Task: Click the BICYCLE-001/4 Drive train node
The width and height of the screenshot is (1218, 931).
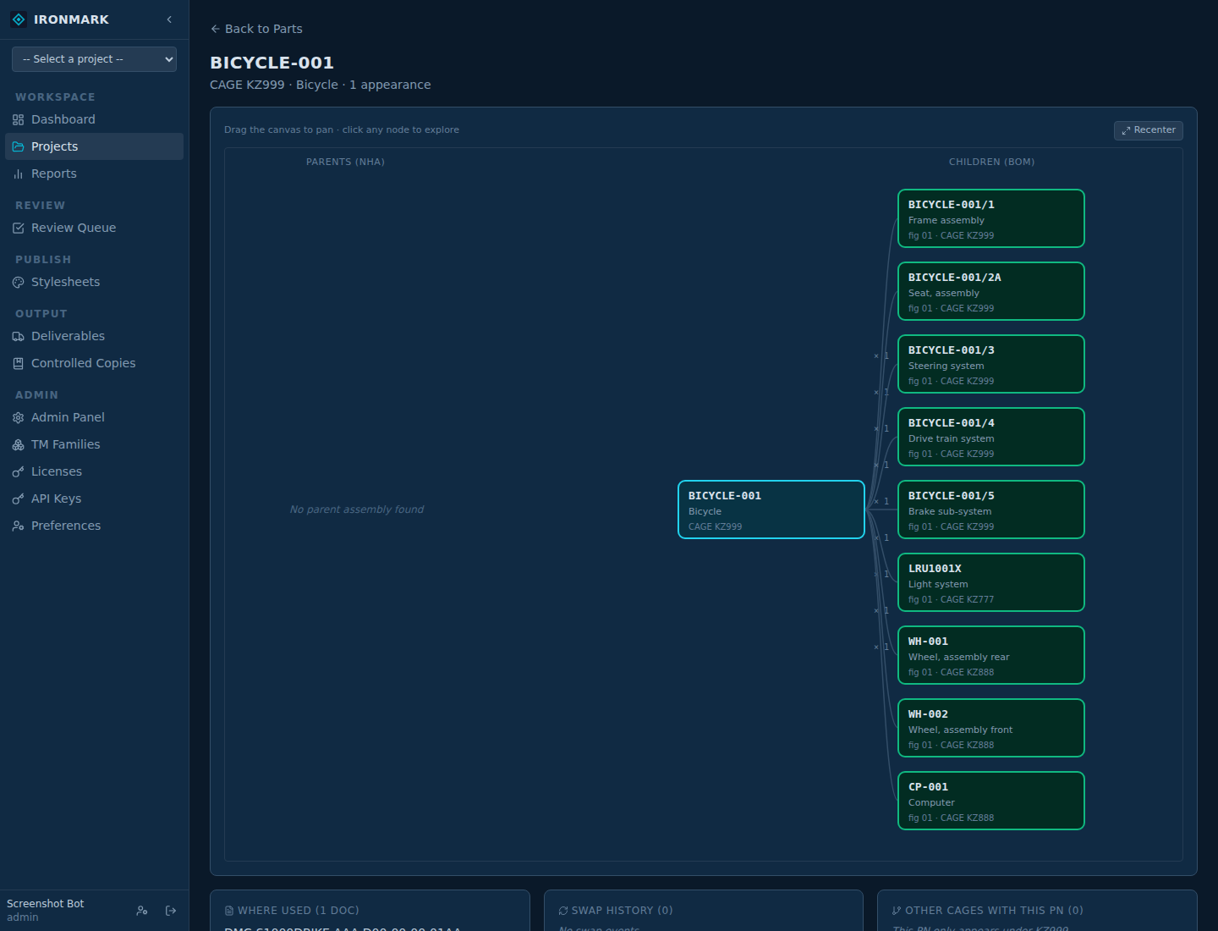Action: coord(991,437)
